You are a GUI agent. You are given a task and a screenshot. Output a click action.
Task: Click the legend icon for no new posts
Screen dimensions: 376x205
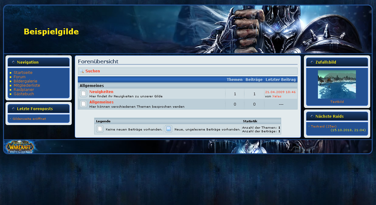tap(100, 129)
